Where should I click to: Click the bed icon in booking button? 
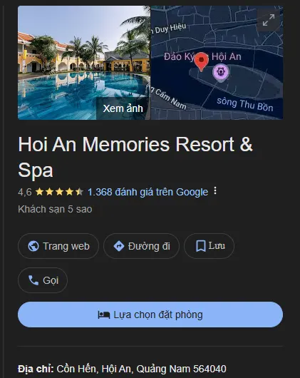(104, 315)
